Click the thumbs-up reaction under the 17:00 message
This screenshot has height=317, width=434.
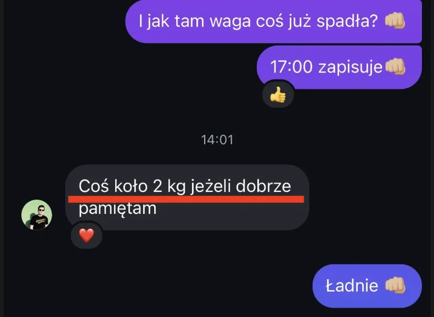coord(278,96)
